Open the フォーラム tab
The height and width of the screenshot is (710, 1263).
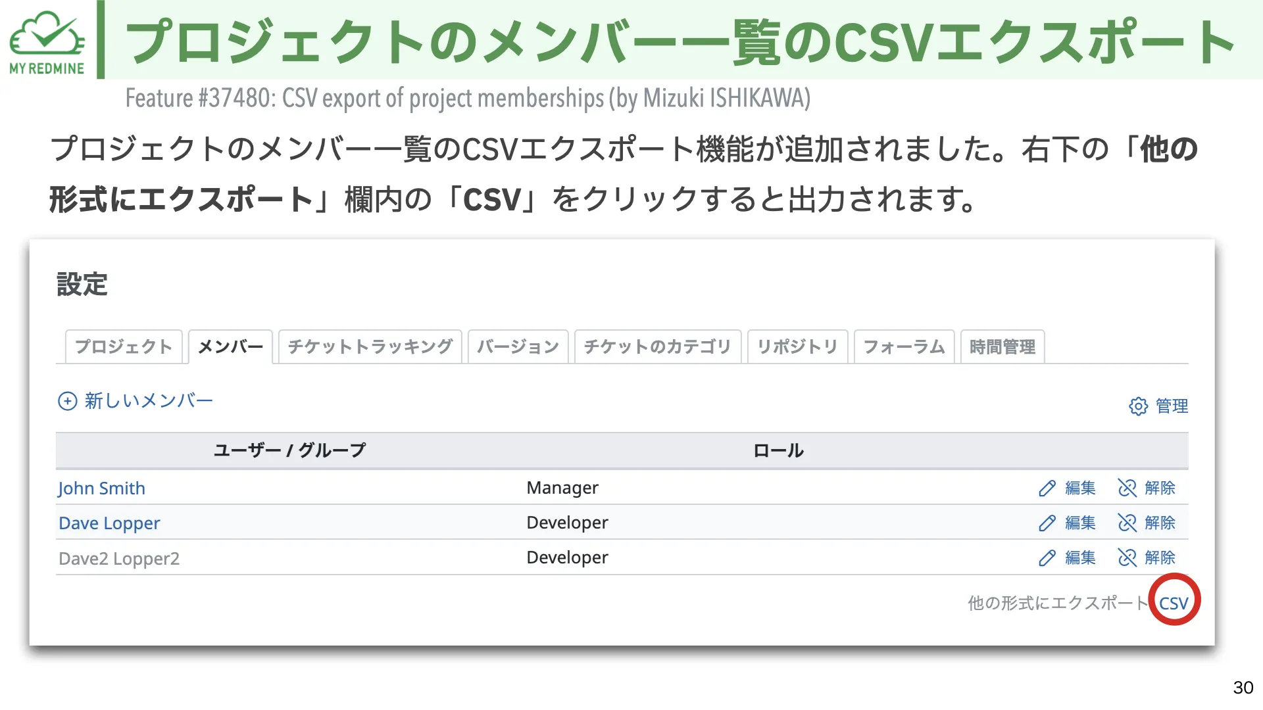[x=904, y=346]
